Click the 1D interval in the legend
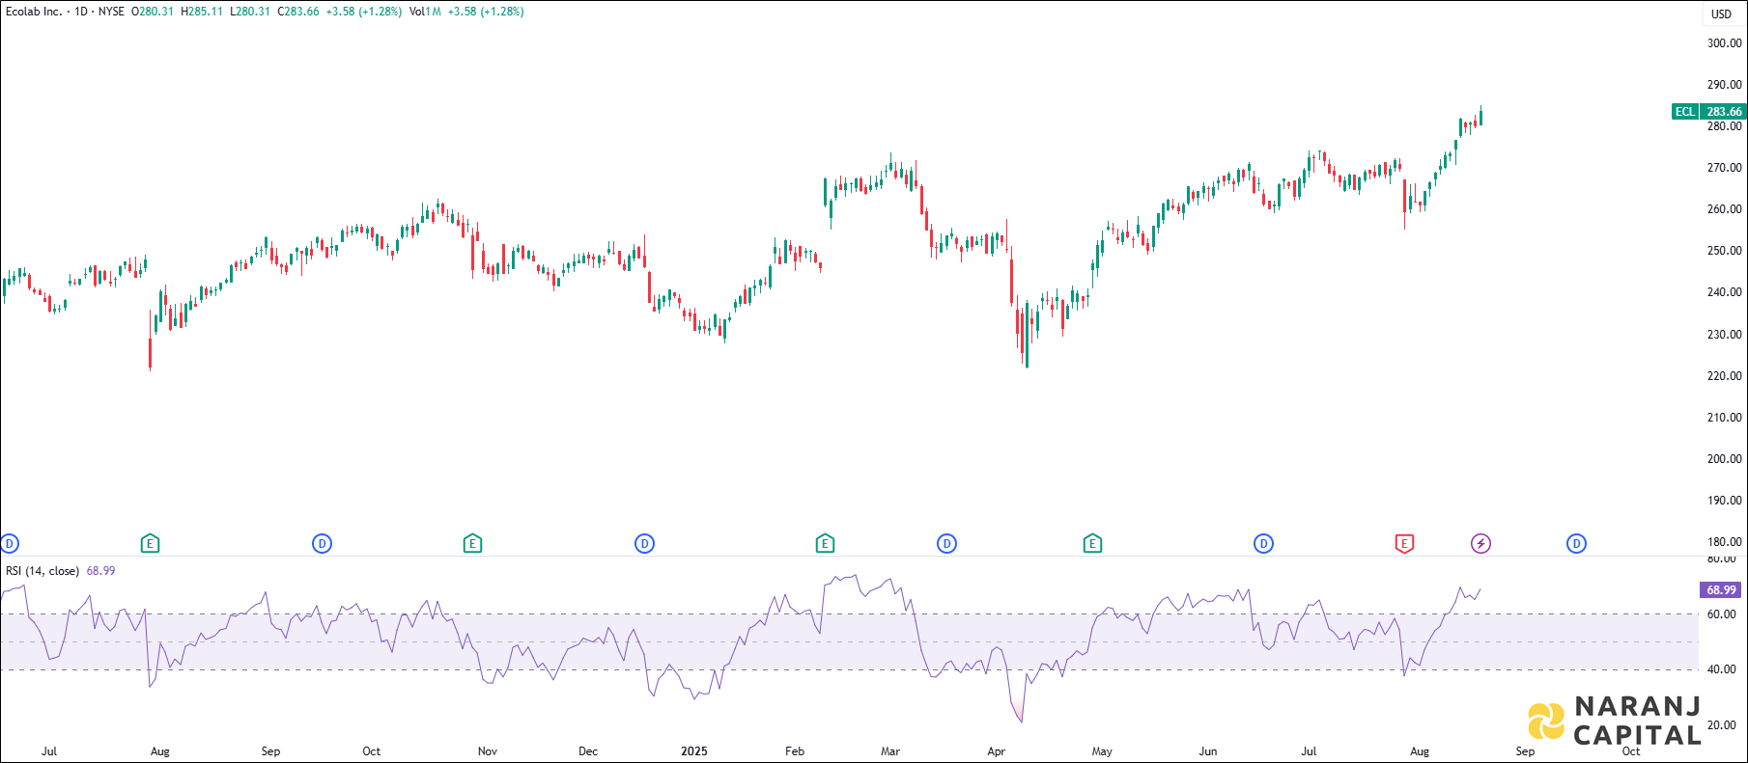 pyautogui.click(x=81, y=12)
